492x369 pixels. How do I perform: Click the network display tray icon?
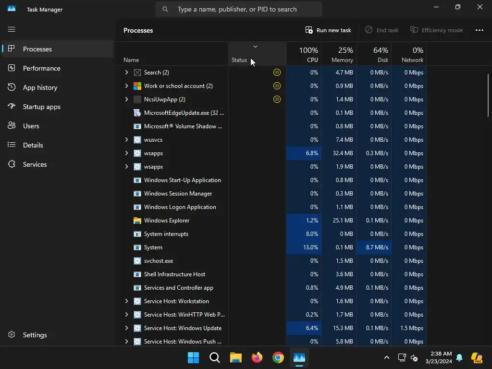402,357
